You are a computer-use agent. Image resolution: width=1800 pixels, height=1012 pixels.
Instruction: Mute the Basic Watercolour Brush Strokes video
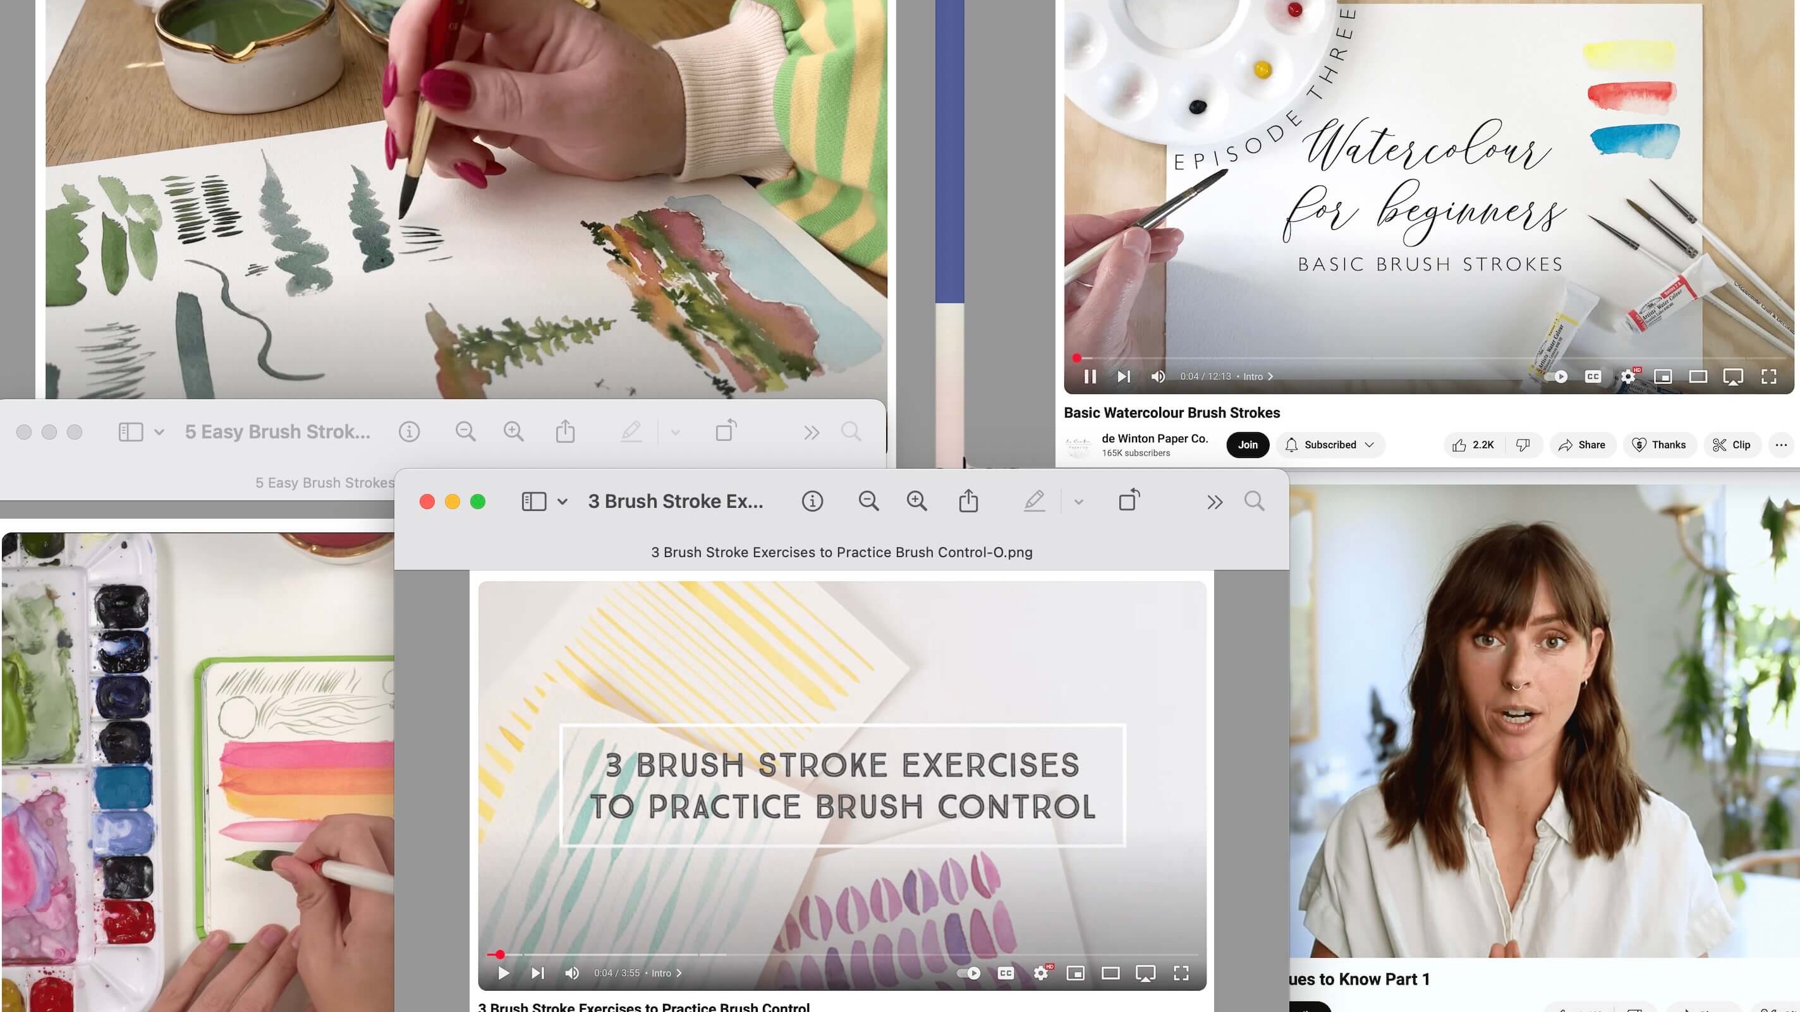pos(1158,376)
